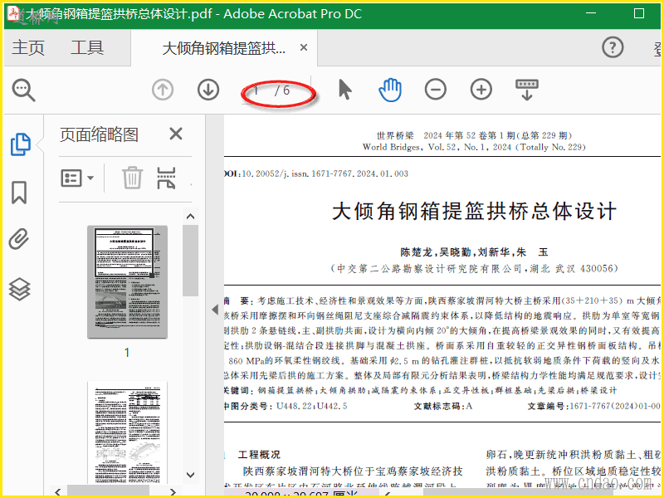Click the print pages icon in thumbnails panel
This screenshot has width=664, height=498.
(167, 178)
